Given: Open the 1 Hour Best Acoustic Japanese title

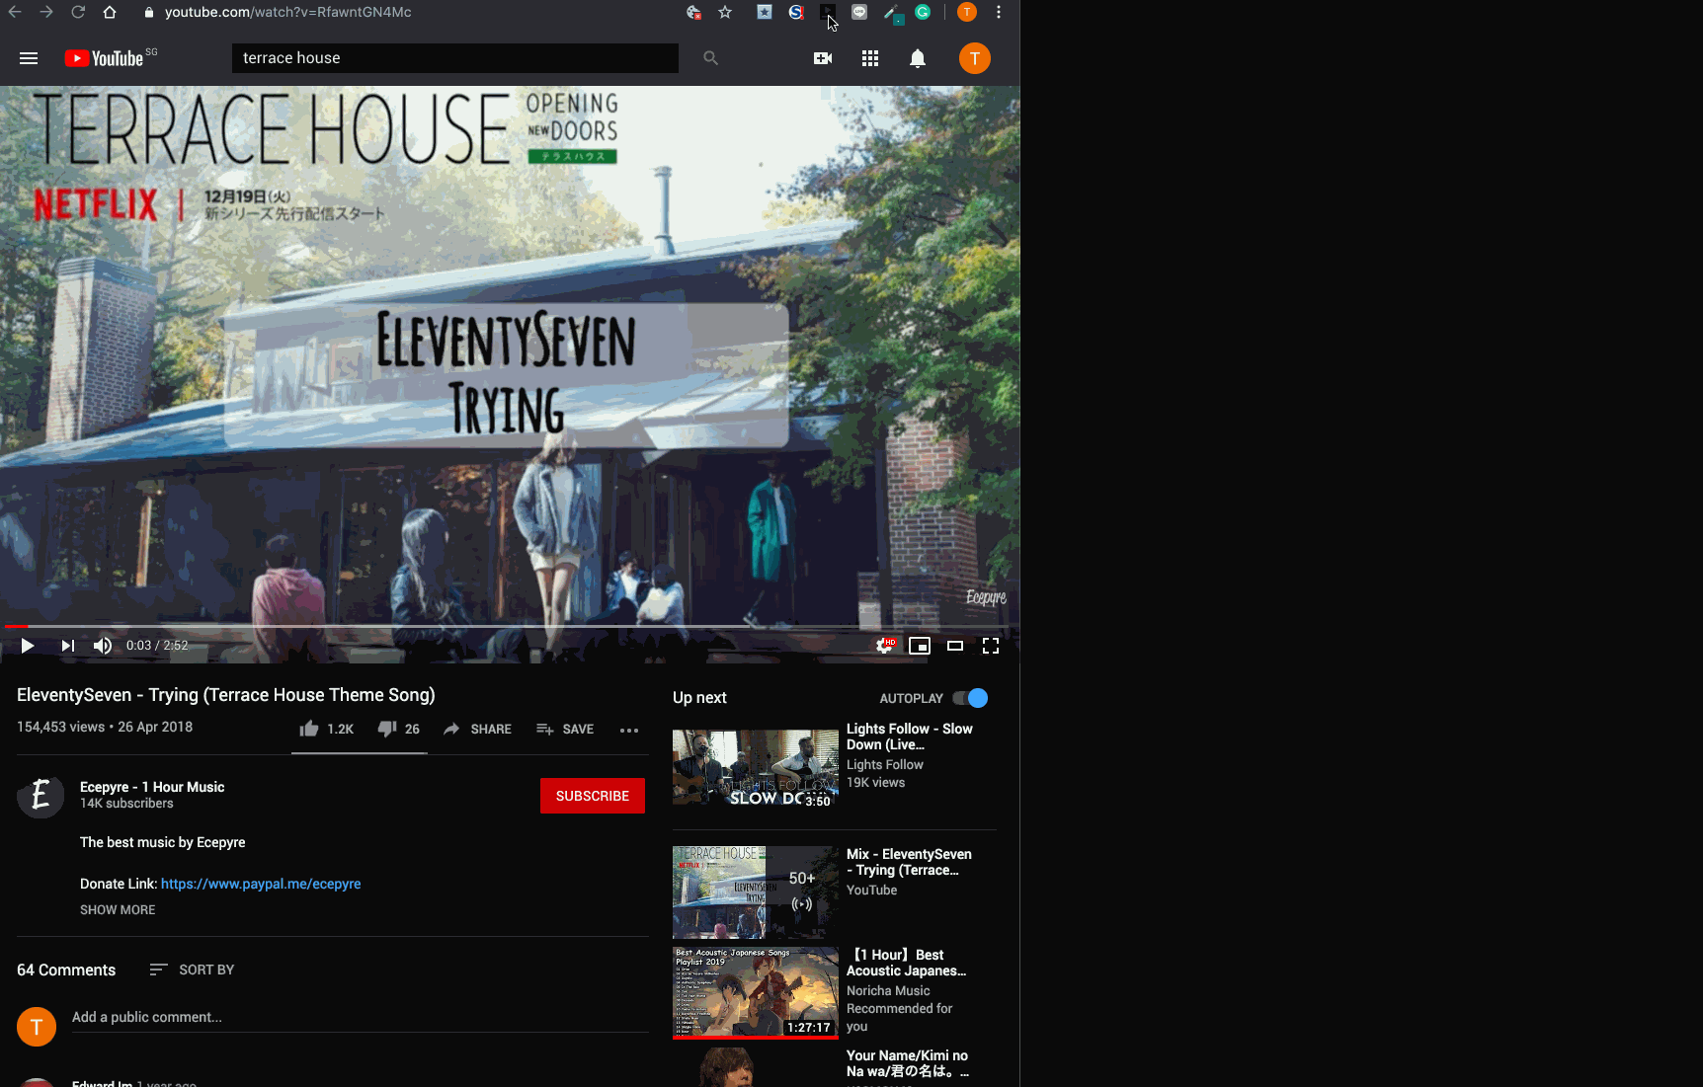Looking at the screenshot, I should (907, 963).
